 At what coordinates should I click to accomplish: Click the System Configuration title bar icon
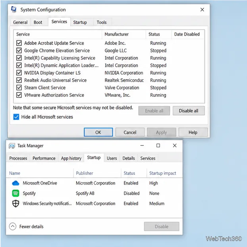click(x=14, y=10)
